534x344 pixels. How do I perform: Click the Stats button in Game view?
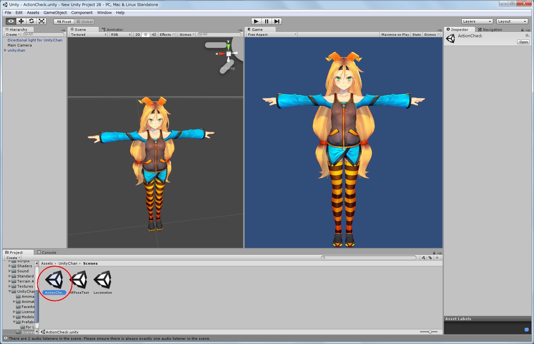click(x=417, y=34)
